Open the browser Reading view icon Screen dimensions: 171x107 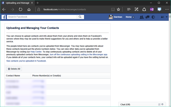[x=113, y=9]
